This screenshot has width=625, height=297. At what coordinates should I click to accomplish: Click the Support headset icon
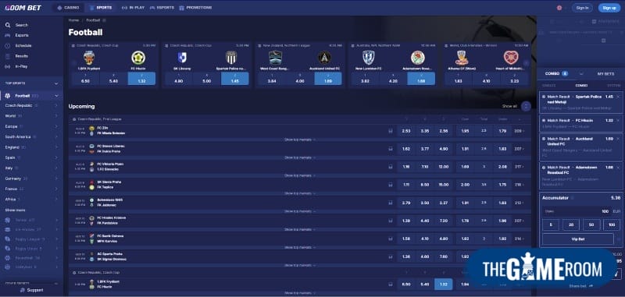click(23, 290)
